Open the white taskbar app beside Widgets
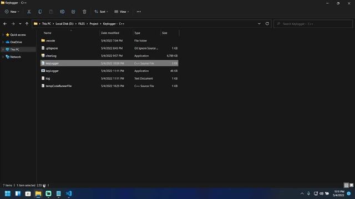This screenshot has width=355, height=199. pyautogui.click(x=28, y=193)
